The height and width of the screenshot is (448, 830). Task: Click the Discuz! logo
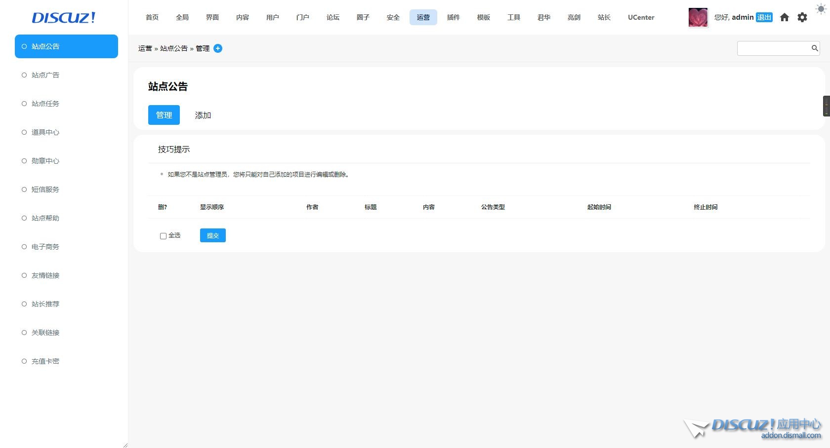click(64, 18)
